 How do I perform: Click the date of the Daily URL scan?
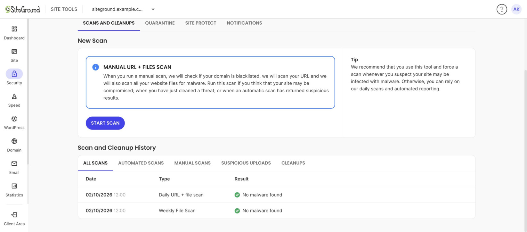(x=106, y=195)
